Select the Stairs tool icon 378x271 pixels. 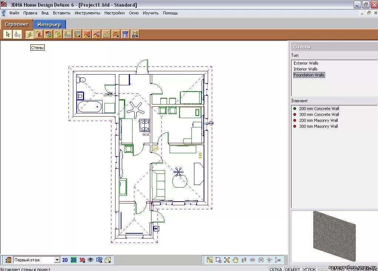[x=106, y=34]
